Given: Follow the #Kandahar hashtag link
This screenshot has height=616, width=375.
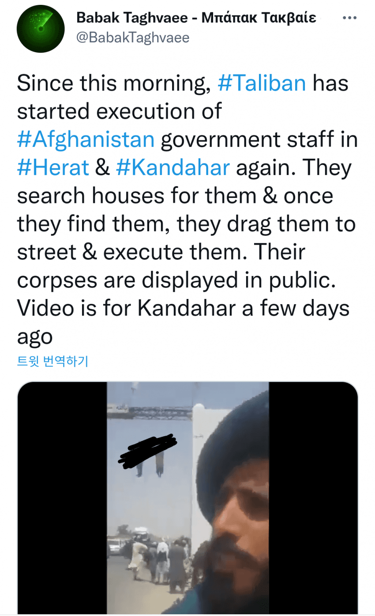Looking at the screenshot, I should coord(172,168).
